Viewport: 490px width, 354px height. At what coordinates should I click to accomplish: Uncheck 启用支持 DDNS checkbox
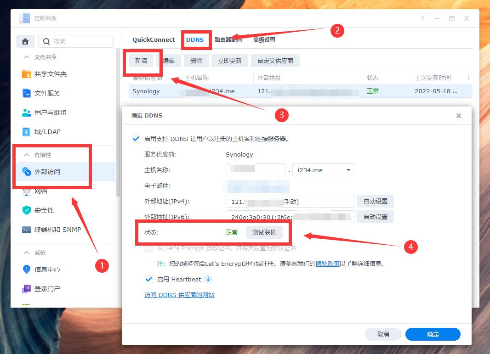point(136,138)
